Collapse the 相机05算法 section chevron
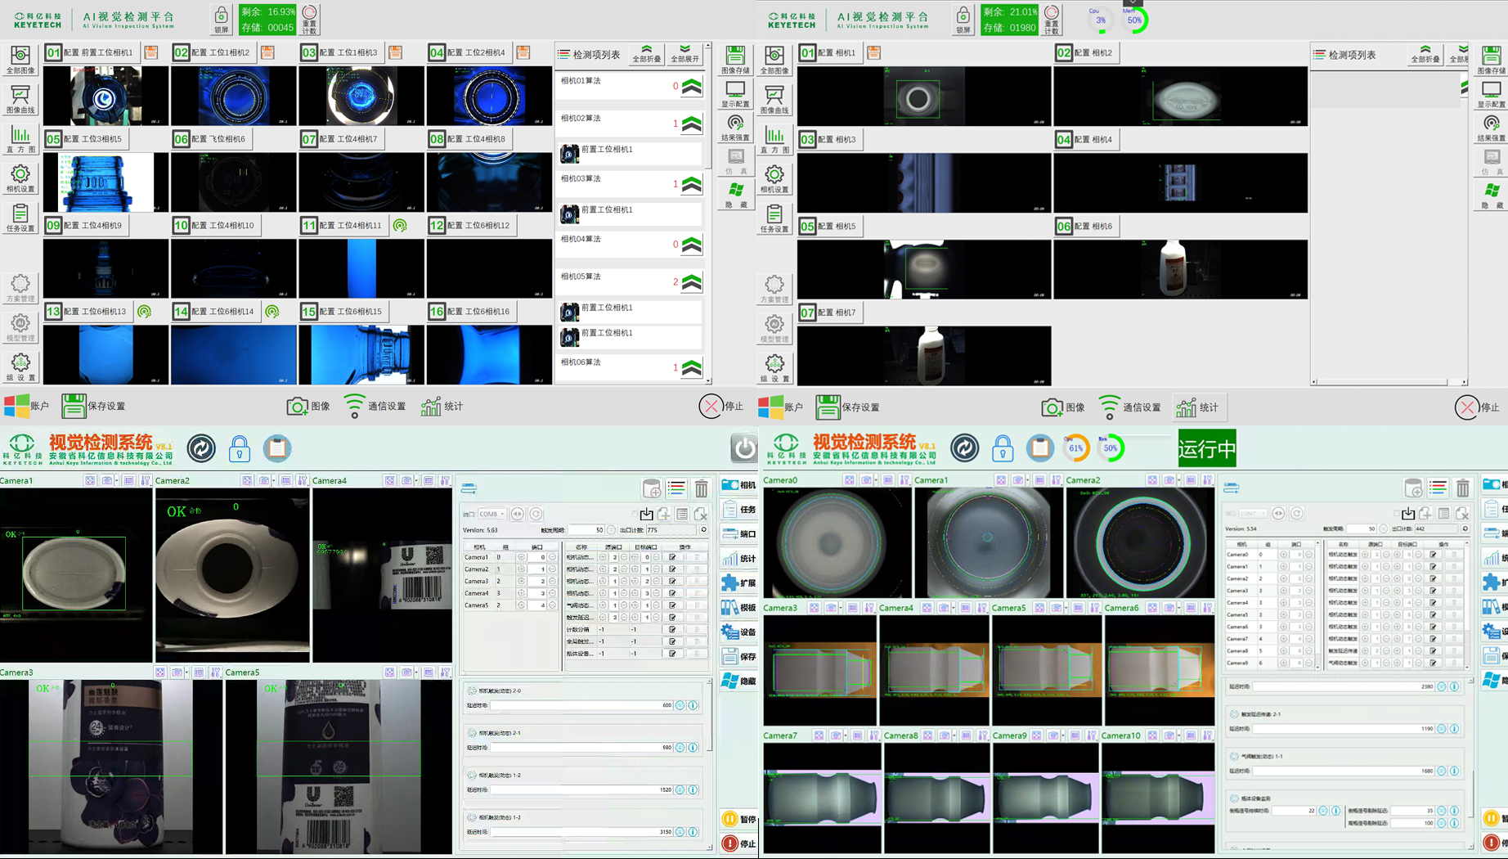This screenshot has height=859, width=1508. tap(692, 282)
